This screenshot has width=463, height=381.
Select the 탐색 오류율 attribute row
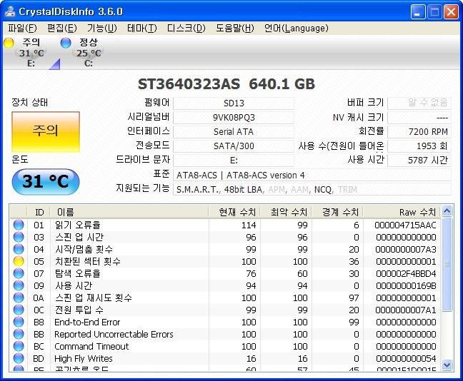pos(225,273)
